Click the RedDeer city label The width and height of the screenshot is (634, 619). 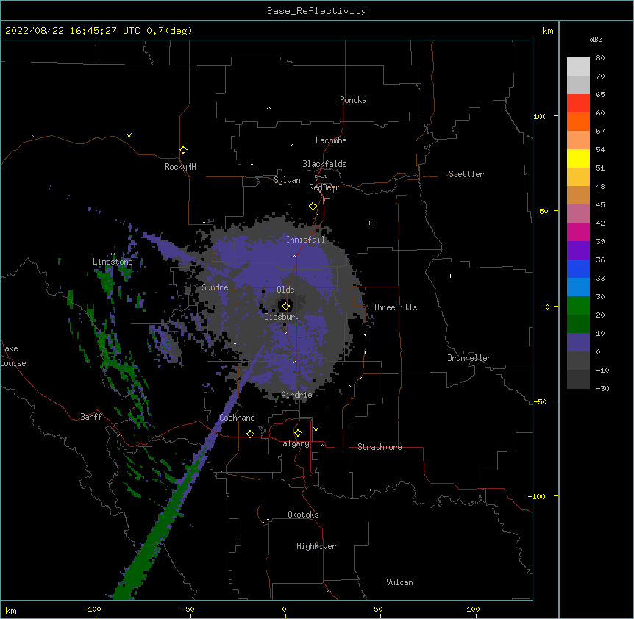[324, 187]
